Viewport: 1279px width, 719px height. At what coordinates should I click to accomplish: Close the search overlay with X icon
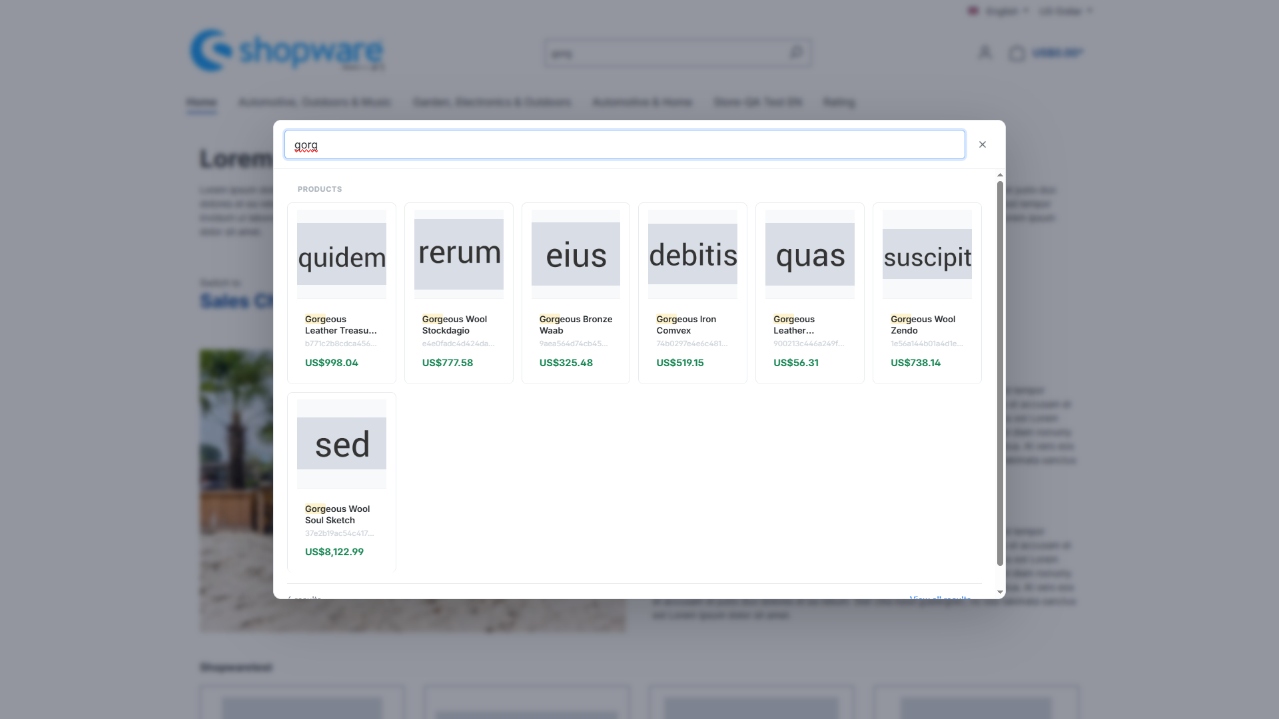click(982, 144)
